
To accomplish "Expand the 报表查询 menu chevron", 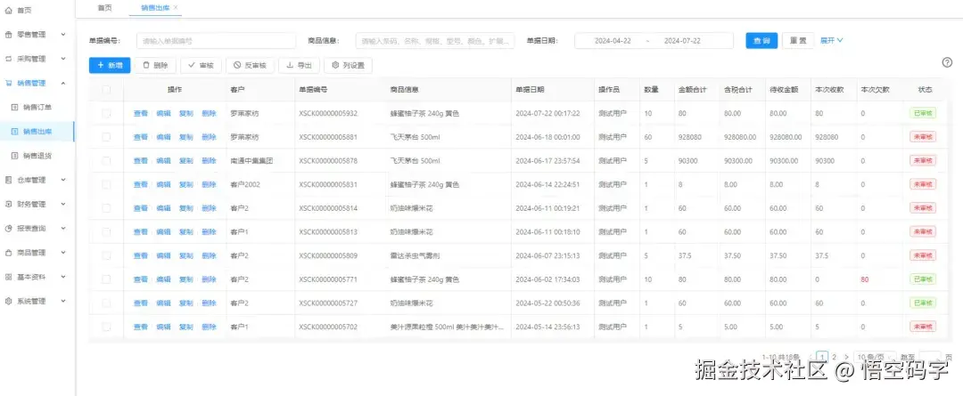I will (64, 228).
